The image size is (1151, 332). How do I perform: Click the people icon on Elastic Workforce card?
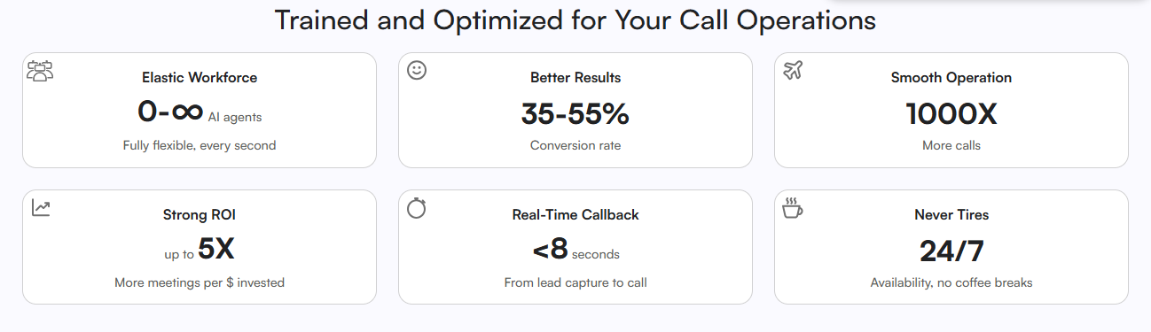point(40,71)
